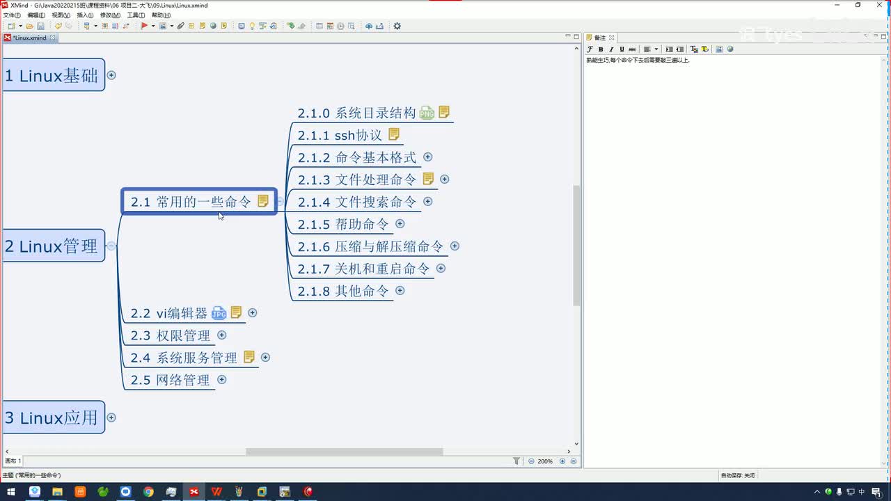The width and height of the screenshot is (891, 501).
Task: Collapse the 2 Linux管理 branch
Action: click(x=111, y=246)
